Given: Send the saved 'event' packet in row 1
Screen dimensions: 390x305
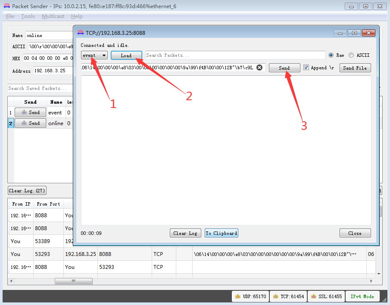Looking at the screenshot, I should click(x=30, y=113).
